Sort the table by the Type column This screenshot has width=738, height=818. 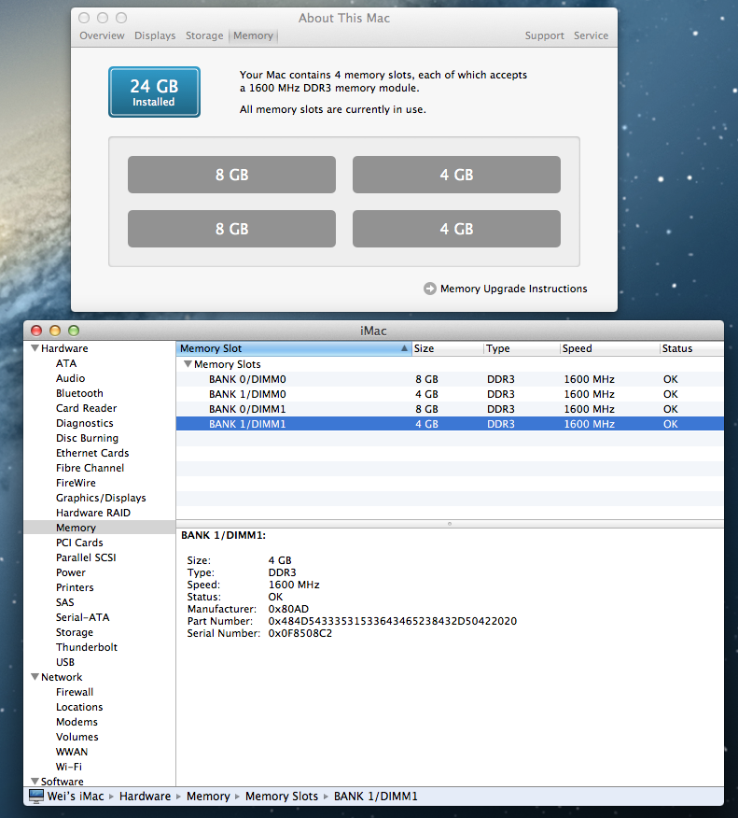pyautogui.click(x=522, y=348)
